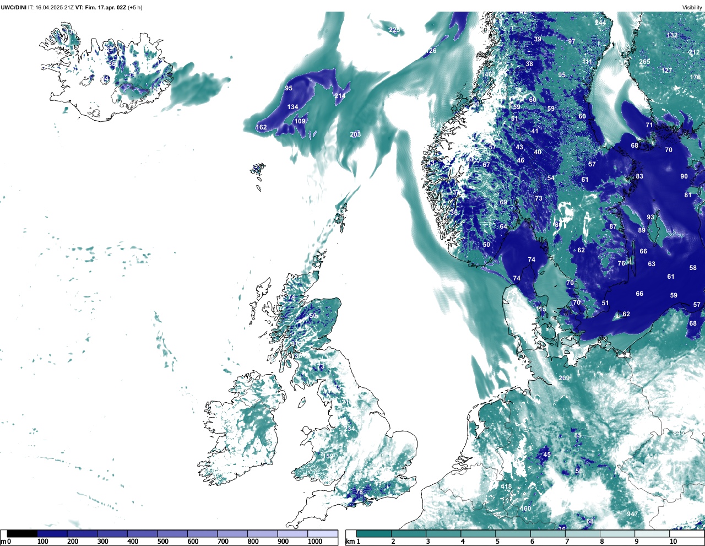Click the map value '43'
705x546 pixels.
coord(519,147)
